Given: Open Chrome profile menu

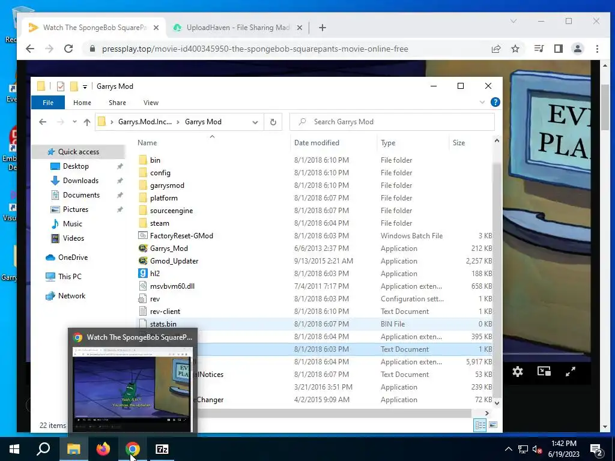Looking at the screenshot, I should coord(577,49).
